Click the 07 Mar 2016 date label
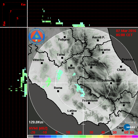This screenshot has height=138, width=138. [126, 31]
